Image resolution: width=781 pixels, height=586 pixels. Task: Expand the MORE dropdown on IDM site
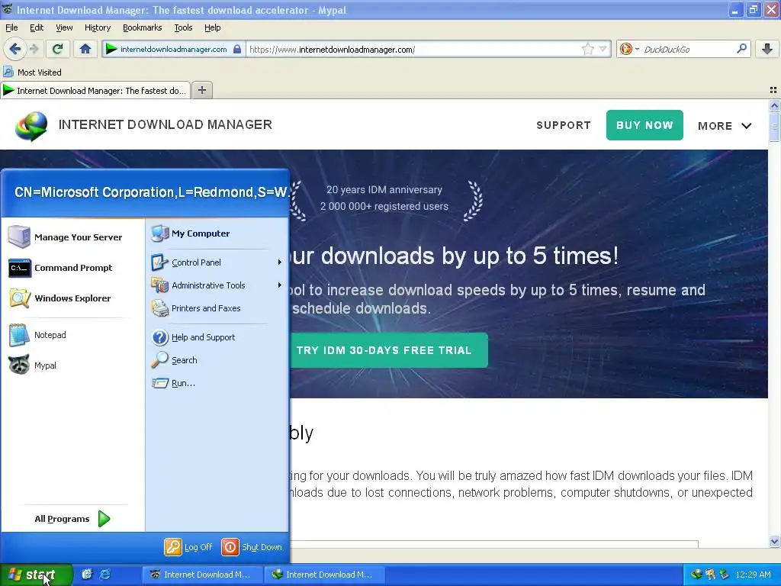(725, 126)
